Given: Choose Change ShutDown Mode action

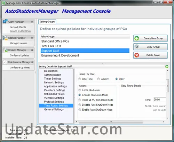Looking at the screenshot, I should (x=80, y=95).
